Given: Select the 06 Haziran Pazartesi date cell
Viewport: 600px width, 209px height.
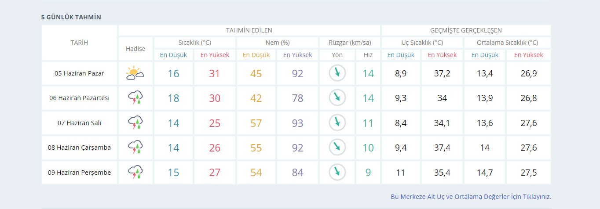Looking at the screenshot, I should [79, 98].
